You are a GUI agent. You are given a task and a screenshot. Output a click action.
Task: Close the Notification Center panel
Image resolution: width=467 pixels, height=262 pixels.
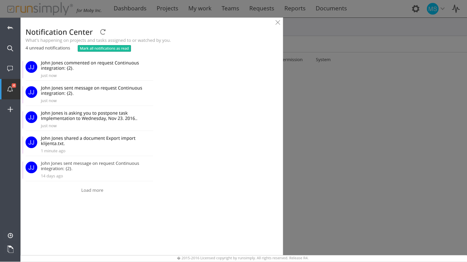click(278, 23)
